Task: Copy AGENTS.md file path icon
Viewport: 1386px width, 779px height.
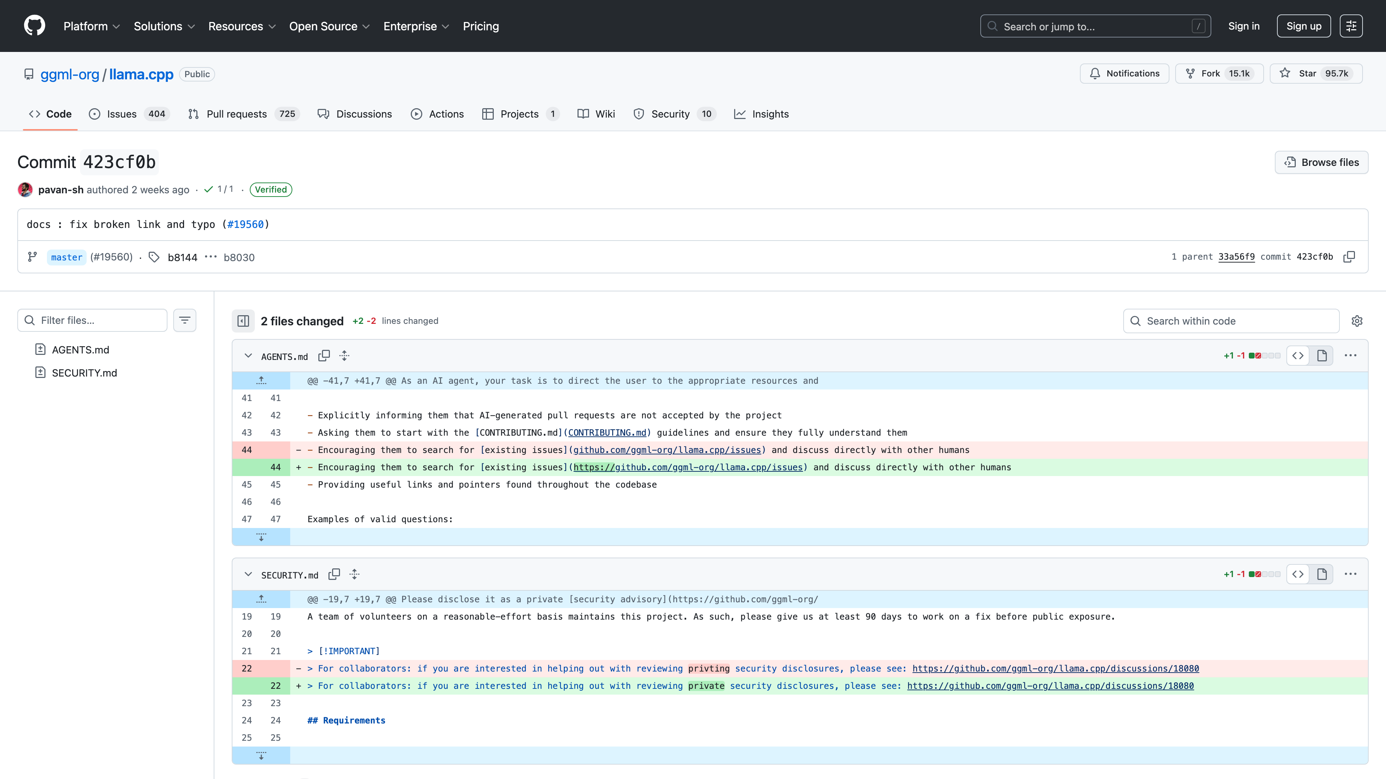Action: pos(324,356)
